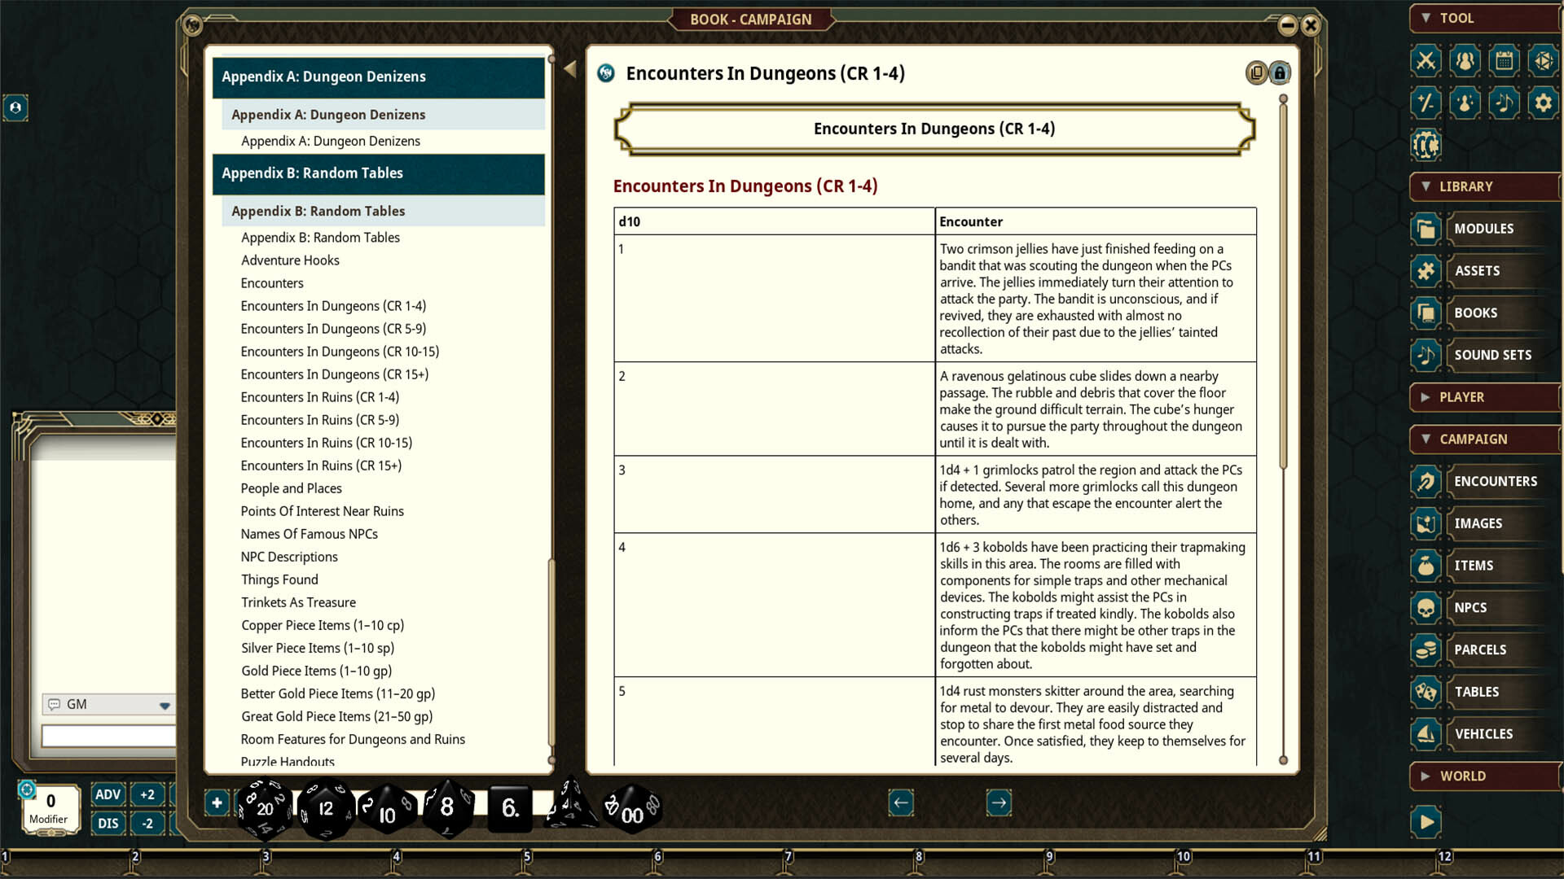Open the Tables dice icon in Campaign panel
This screenshot has width=1564, height=879.
pyautogui.click(x=1425, y=692)
